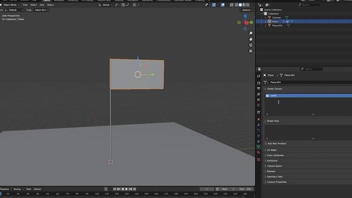Screen dimensions: 352x198
Task: Open the Tool properties tab
Action: coord(258,76)
